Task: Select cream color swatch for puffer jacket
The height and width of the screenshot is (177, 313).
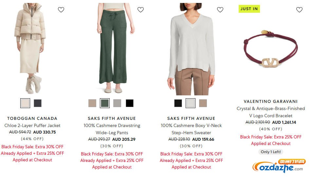Action: click(25, 103)
